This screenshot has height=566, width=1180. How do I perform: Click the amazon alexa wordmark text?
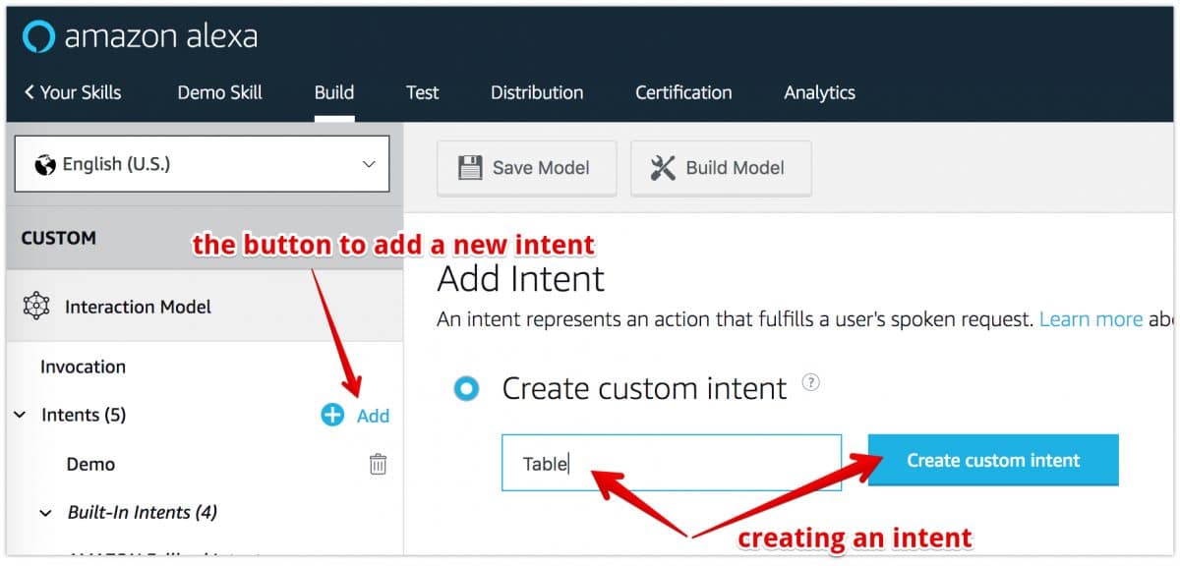(x=161, y=37)
